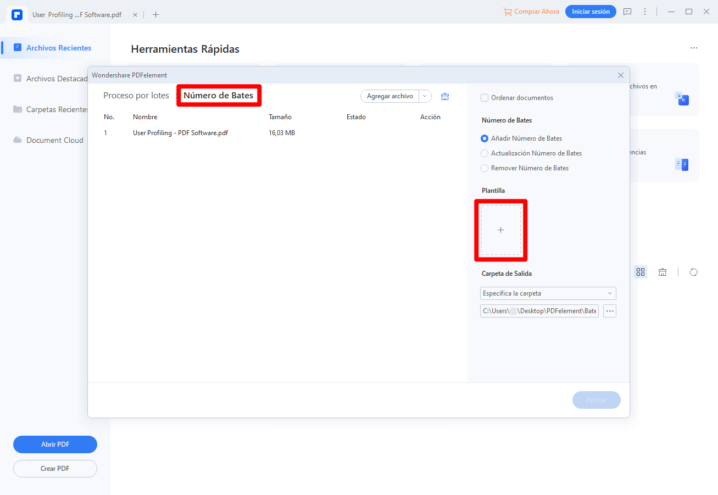Screen dimensions: 718x495
Task: Select Actualización Número de Bates radio
Action: (485, 153)
